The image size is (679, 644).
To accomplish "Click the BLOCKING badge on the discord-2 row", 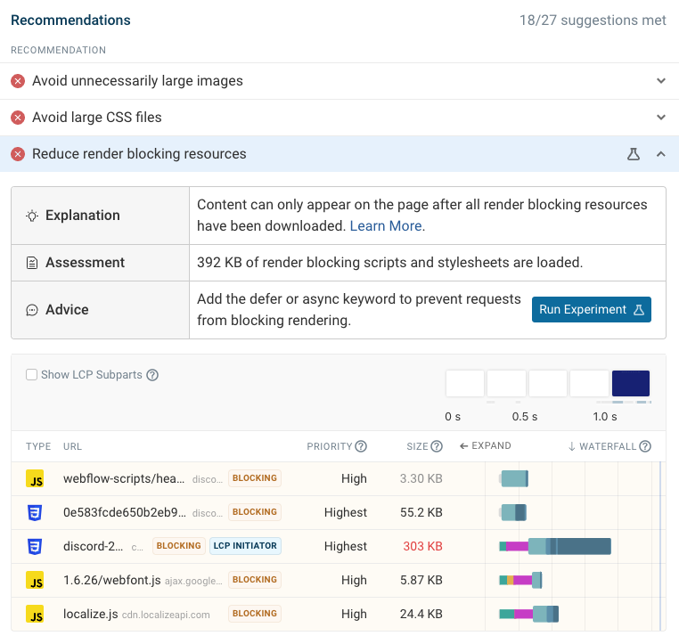I will tap(178, 546).
